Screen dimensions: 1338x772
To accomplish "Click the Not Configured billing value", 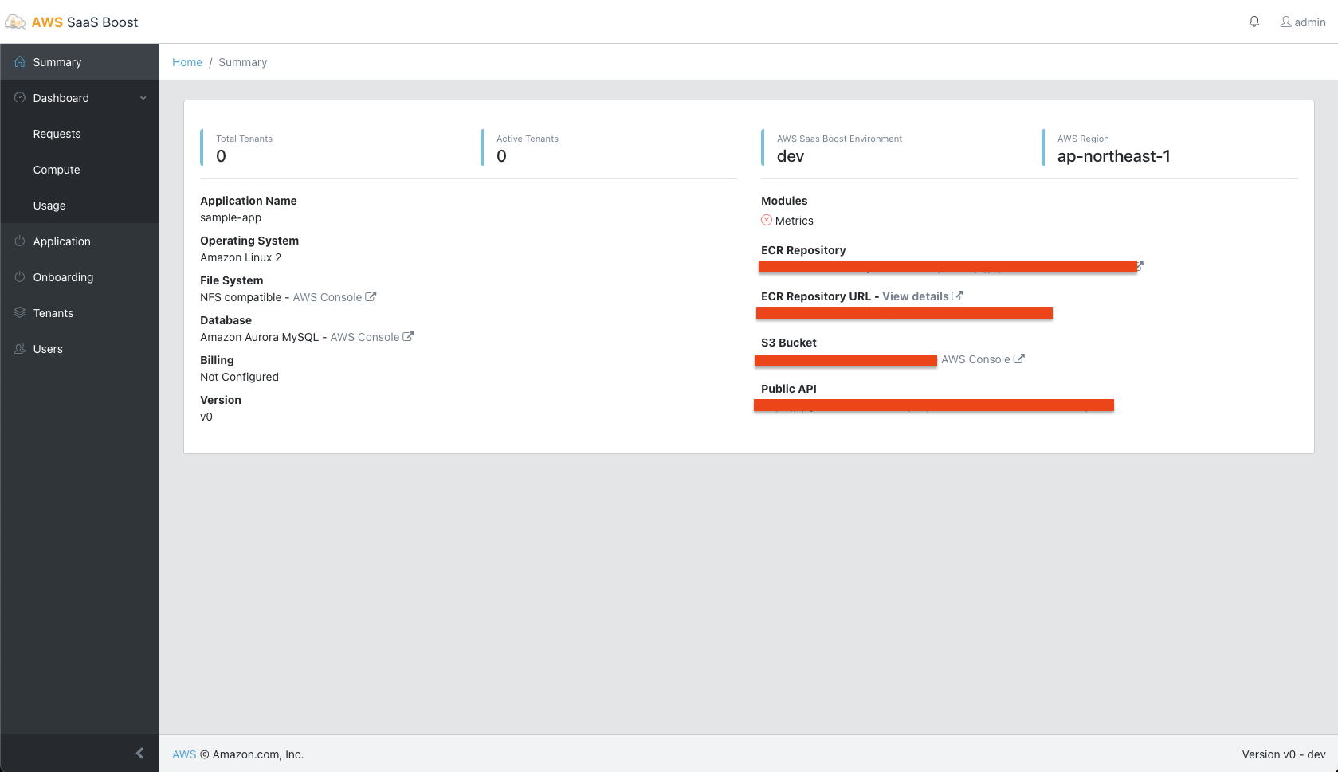I will tap(239, 377).
